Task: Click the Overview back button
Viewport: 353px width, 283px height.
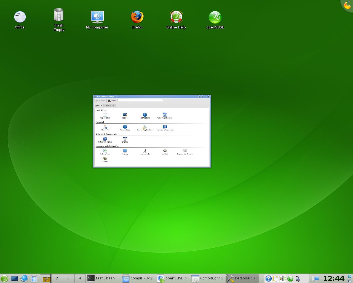Action: [x=100, y=101]
